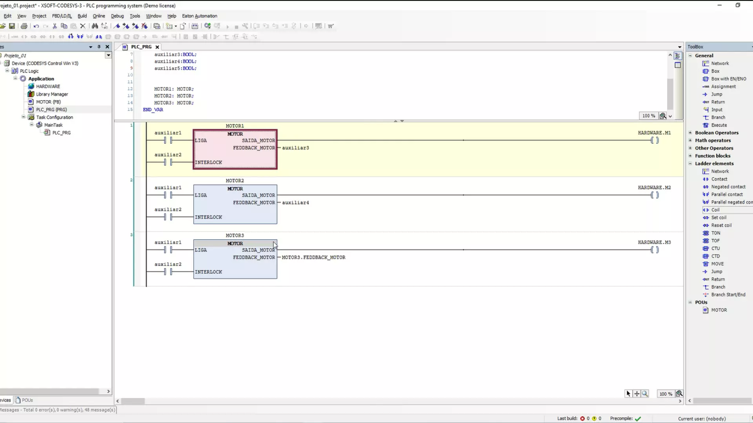Image resolution: width=753 pixels, height=423 pixels.
Task: Collapse the Ladder elements section
Action: click(690, 163)
